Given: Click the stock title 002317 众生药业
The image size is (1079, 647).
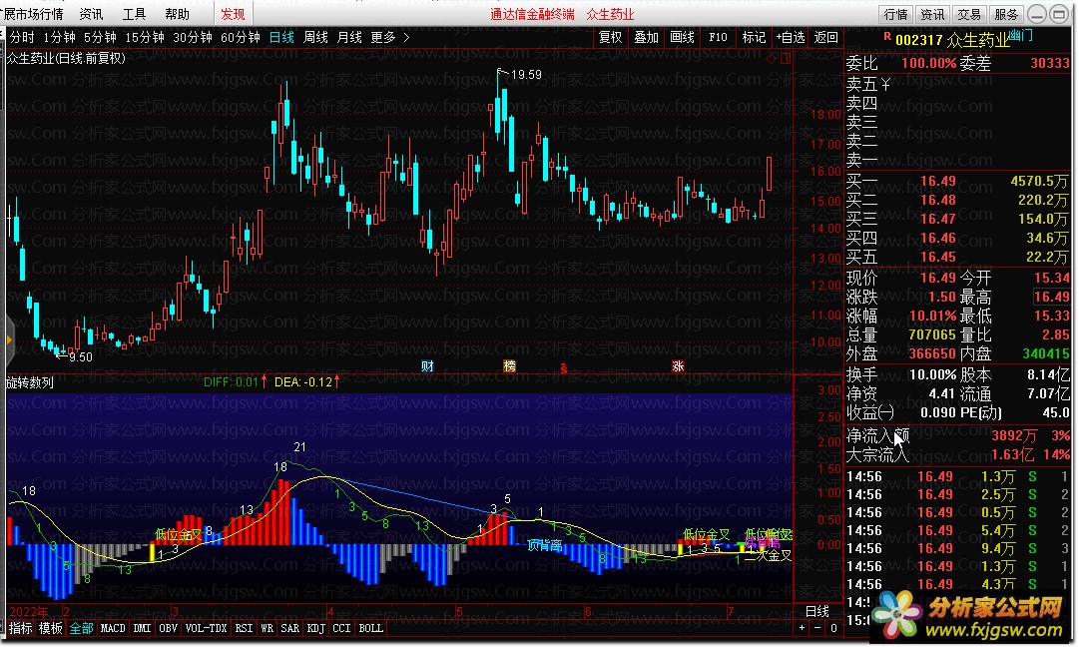Looking at the screenshot, I should click(952, 41).
